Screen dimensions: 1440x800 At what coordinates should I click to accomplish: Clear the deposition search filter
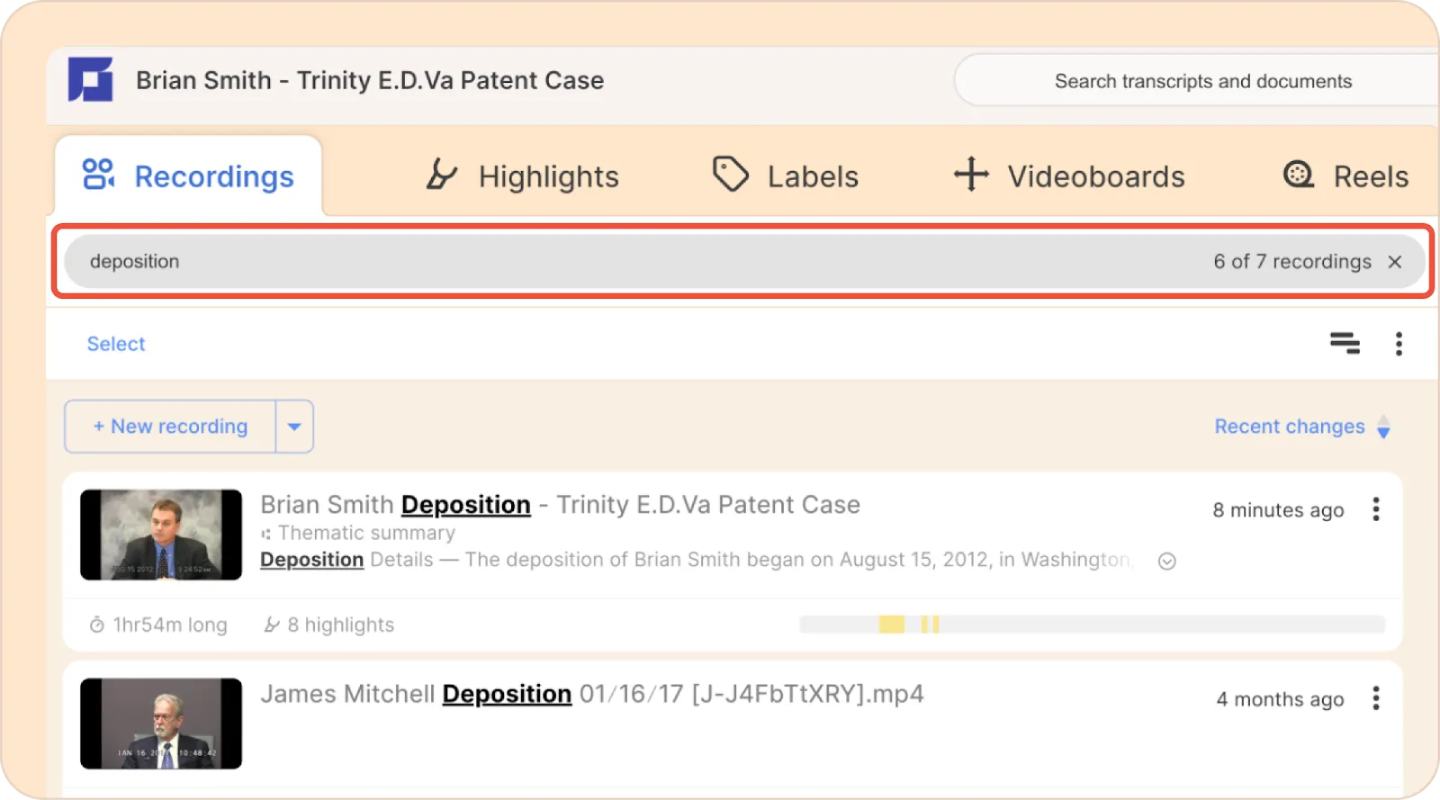[x=1395, y=262]
